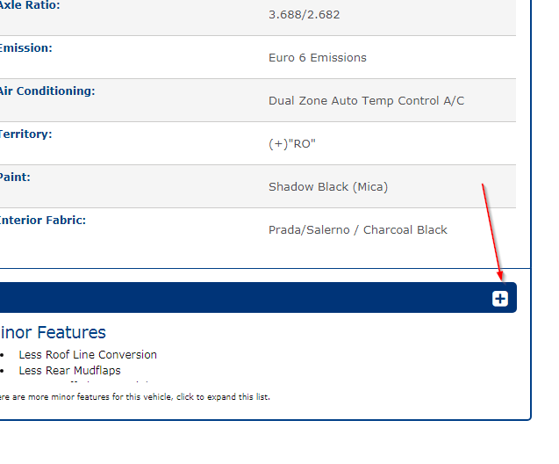The height and width of the screenshot is (464, 559).
Task: Select the Less Rear Mudflaps item
Action: [x=70, y=371]
